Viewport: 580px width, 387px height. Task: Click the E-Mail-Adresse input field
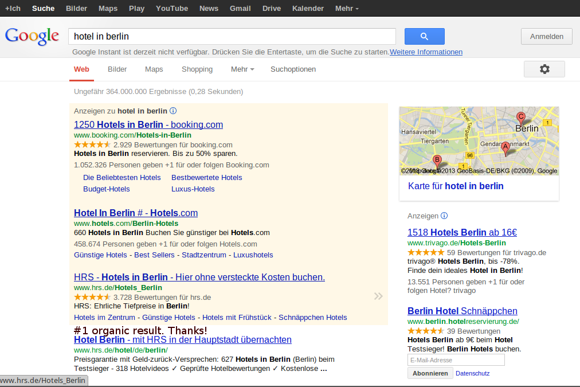(456, 360)
